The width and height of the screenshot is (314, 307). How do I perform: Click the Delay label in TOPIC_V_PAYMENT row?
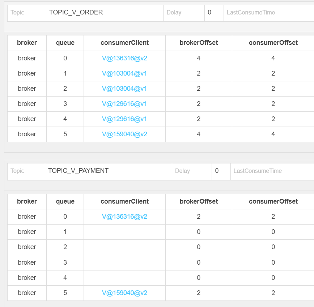pos(182,171)
